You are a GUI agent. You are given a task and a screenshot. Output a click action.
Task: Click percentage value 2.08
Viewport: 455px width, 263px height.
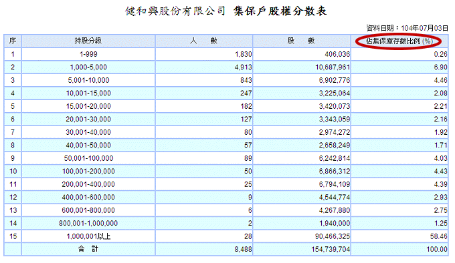(x=440, y=93)
